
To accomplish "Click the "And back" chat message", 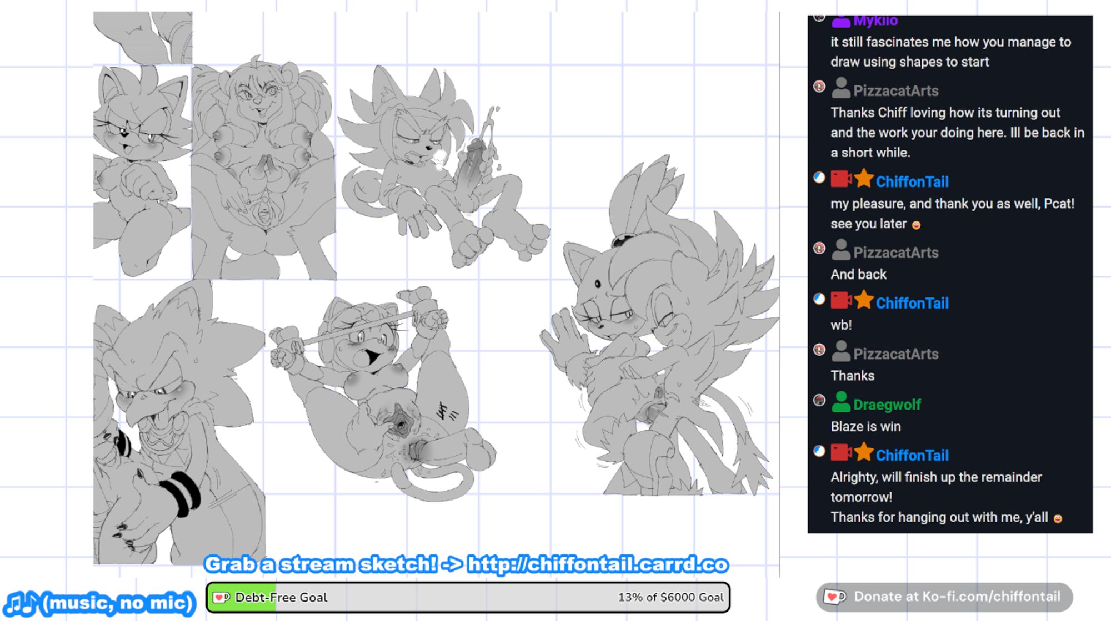I will [x=858, y=274].
